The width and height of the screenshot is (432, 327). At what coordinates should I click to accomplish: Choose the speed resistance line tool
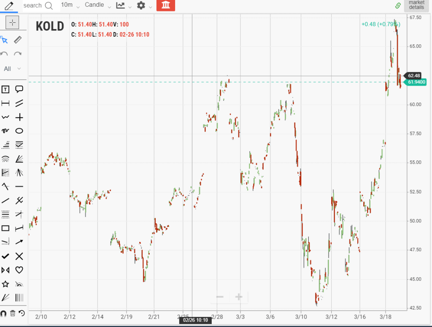(5, 242)
